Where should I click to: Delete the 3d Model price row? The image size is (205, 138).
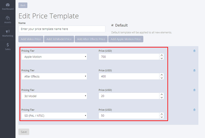tap(194, 90)
